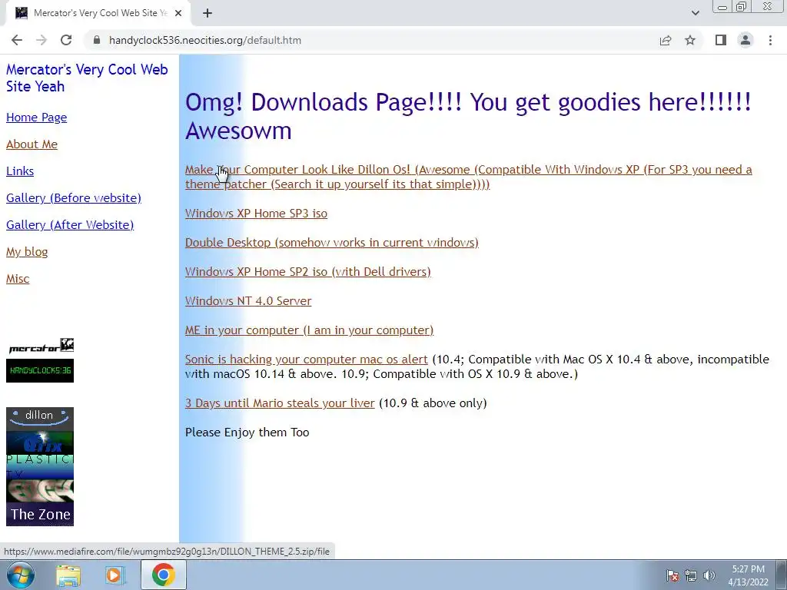Viewport: 787px width, 590px height.
Task: Click the dillon smiley button image
Action: pos(40,417)
